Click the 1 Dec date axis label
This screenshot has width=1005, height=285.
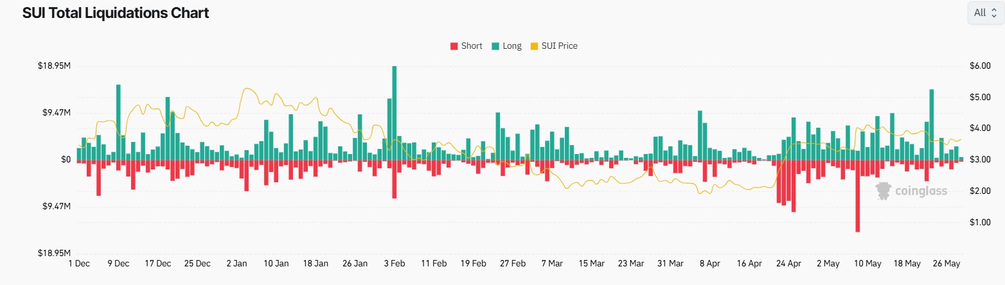click(x=79, y=263)
